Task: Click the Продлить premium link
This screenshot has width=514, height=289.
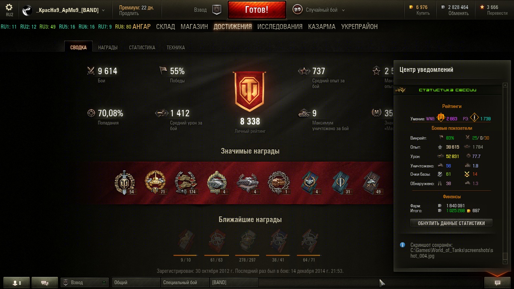Action: tap(129, 14)
